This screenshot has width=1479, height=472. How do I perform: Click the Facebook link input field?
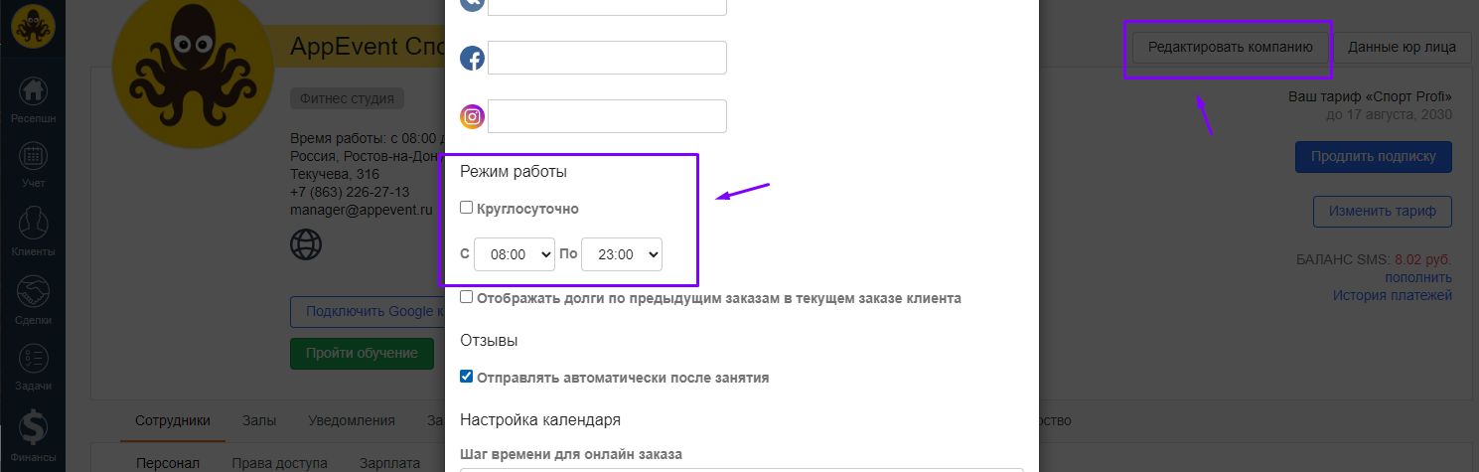[607, 58]
